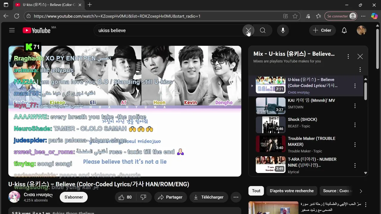Add page to favorites star icon
Viewport: 381px width, 214px height.
(295, 16)
